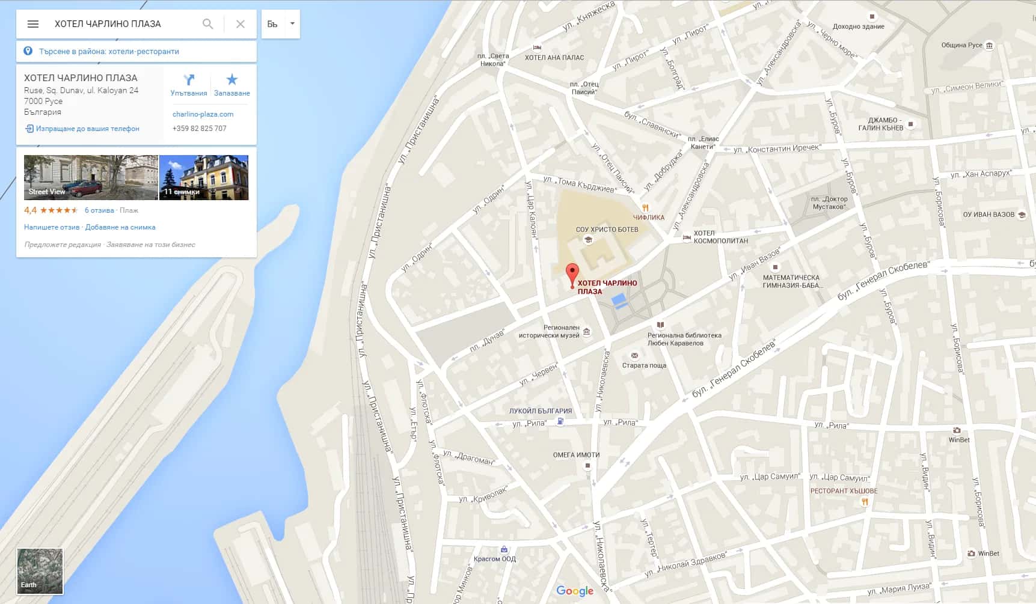Viewport: 1036px width, 604px height.
Task: Search nearby for ресторанти
Action: pos(158,52)
